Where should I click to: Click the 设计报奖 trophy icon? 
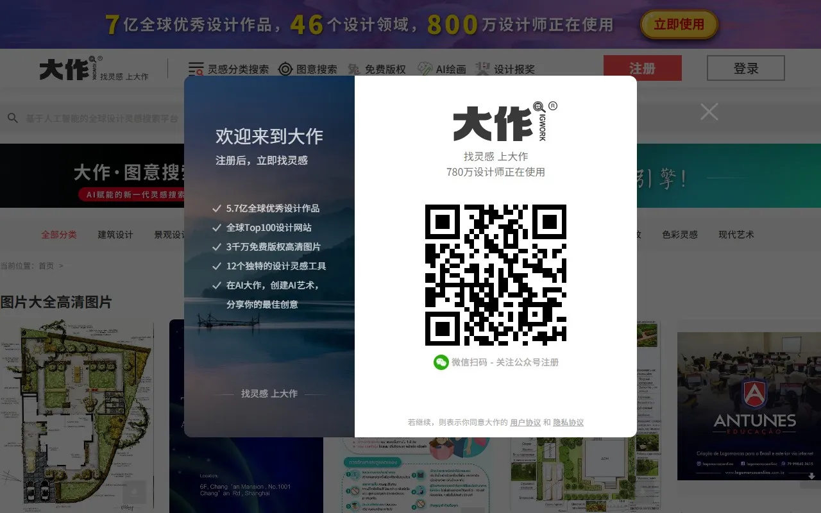(482, 68)
